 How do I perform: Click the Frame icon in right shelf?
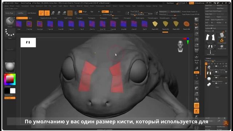[197, 83]
